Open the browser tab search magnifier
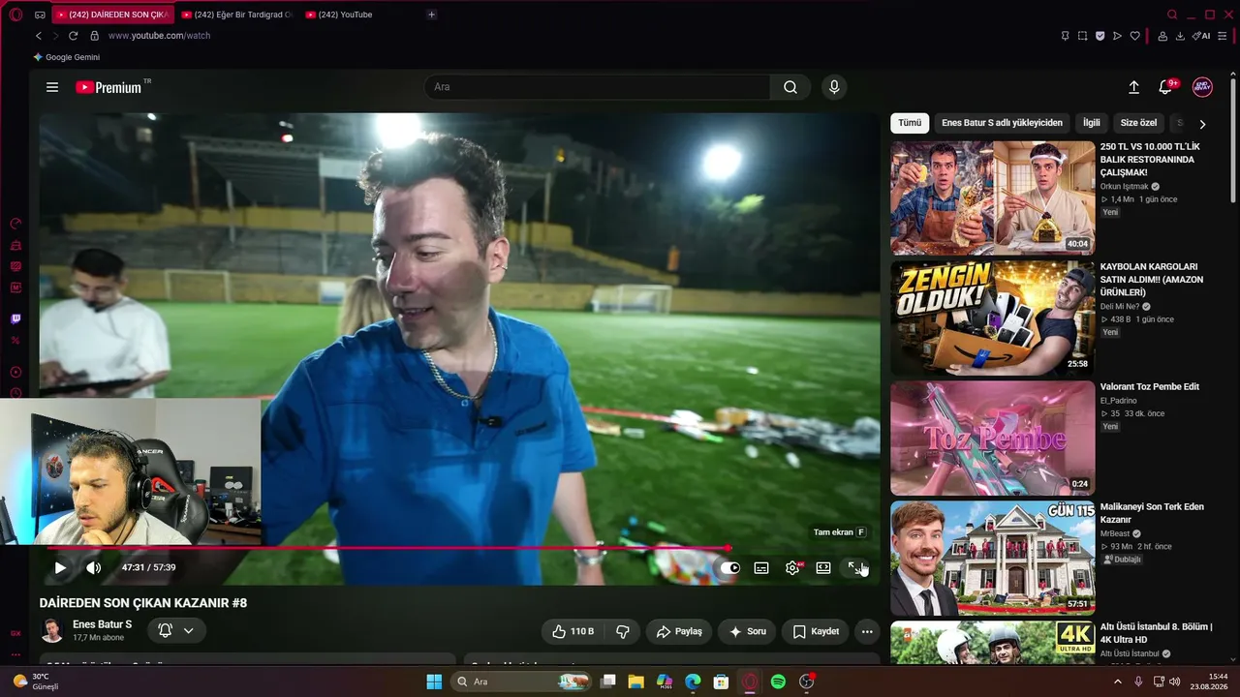Image resolution: width=1240 pixels, height=697 pixels. (1172, 15)
